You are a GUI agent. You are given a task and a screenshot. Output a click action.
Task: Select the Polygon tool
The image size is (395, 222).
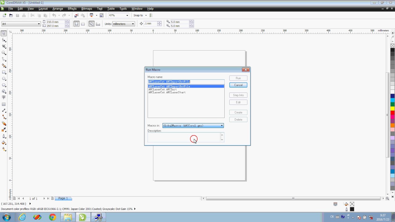pos(4,85)
